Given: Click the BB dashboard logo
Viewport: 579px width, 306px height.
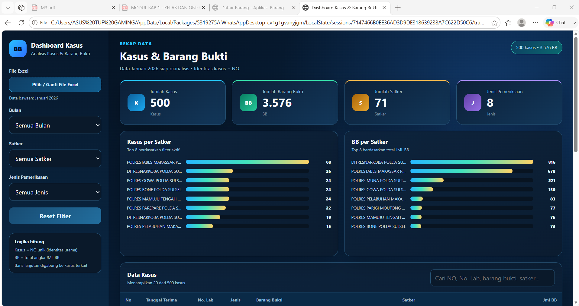Looking at the screenshot, I should click(x=18, y=49).
